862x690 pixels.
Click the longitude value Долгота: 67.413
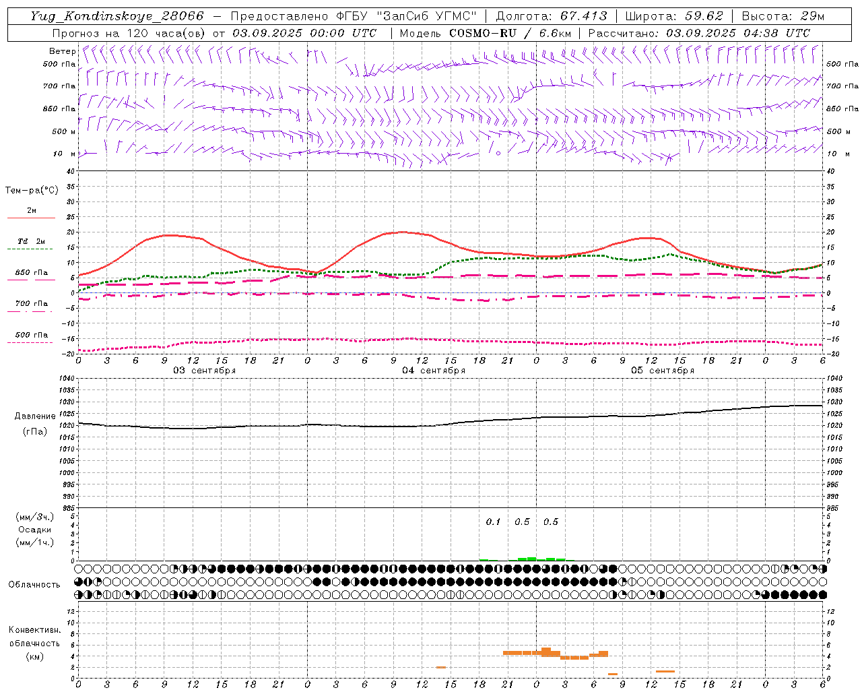[x=552, y=16]
